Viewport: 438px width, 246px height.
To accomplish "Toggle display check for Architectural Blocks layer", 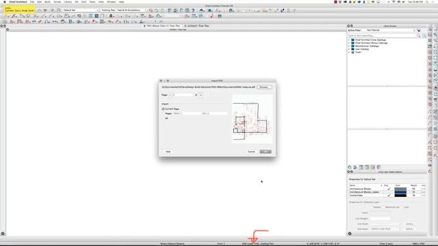I will [389, 189].
